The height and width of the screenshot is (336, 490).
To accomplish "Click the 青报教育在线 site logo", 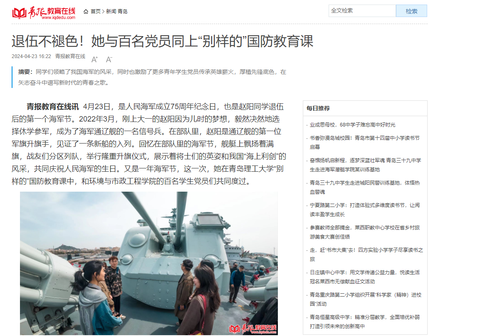I will [44, 12].
